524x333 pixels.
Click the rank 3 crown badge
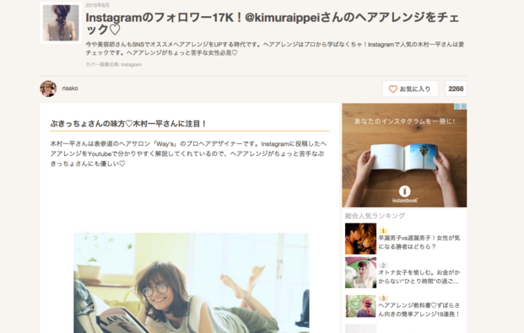point(383,298)
